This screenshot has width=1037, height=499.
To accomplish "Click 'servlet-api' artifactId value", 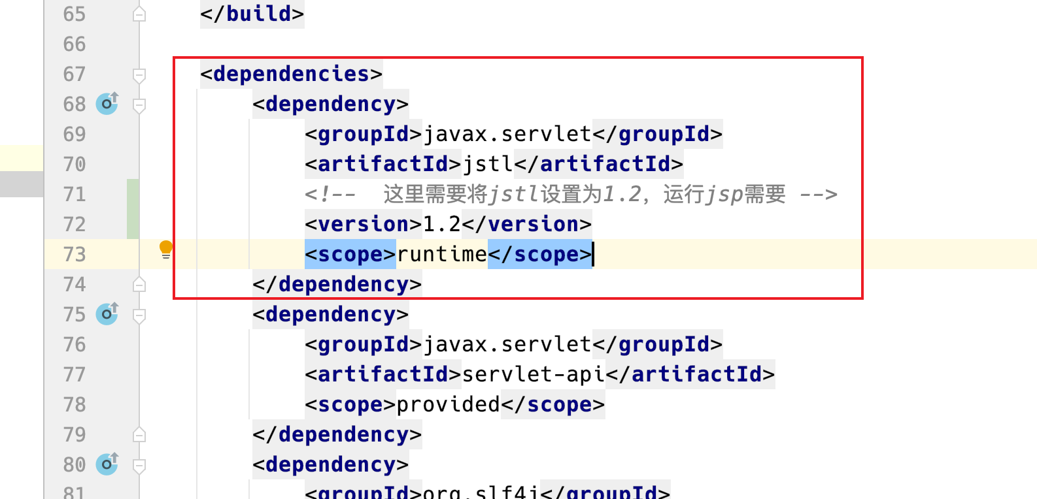I will tap(534, 374).
